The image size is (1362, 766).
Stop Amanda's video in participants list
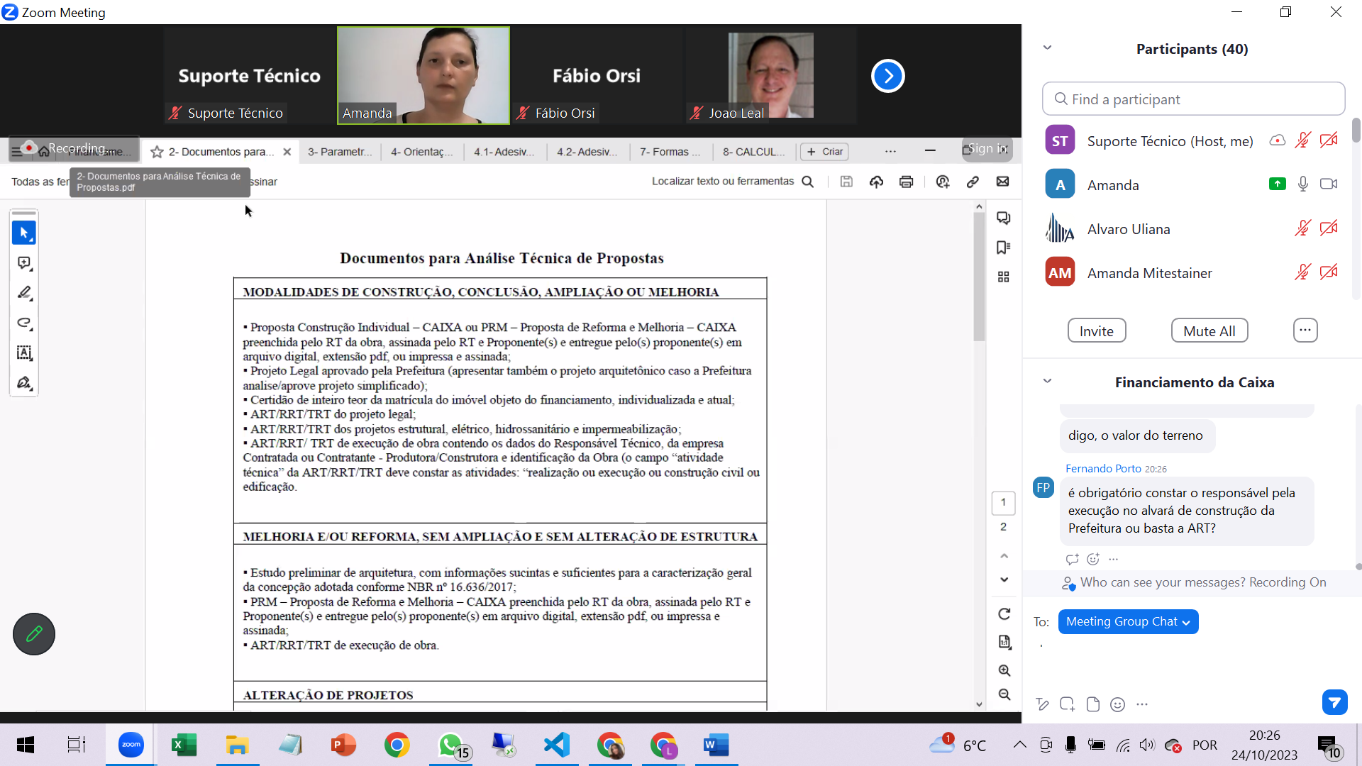tap(1329, 184)
